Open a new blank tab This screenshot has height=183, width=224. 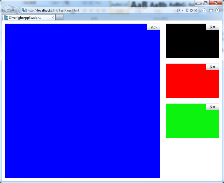[x=59, y=18]
